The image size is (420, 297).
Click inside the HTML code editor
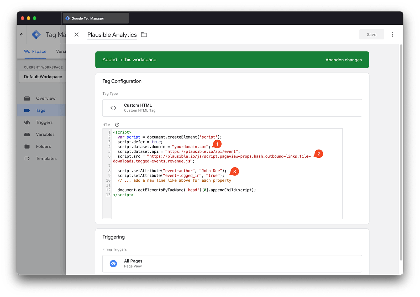(226, 205)
